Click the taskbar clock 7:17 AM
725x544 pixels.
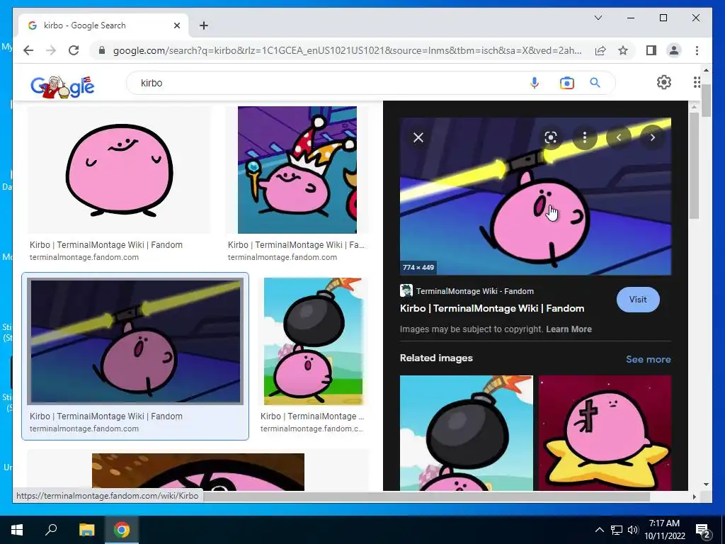[664, 523]
